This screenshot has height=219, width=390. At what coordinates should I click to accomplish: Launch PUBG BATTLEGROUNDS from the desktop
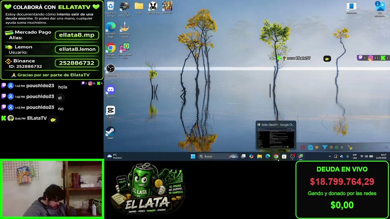(x=125, y=9)
